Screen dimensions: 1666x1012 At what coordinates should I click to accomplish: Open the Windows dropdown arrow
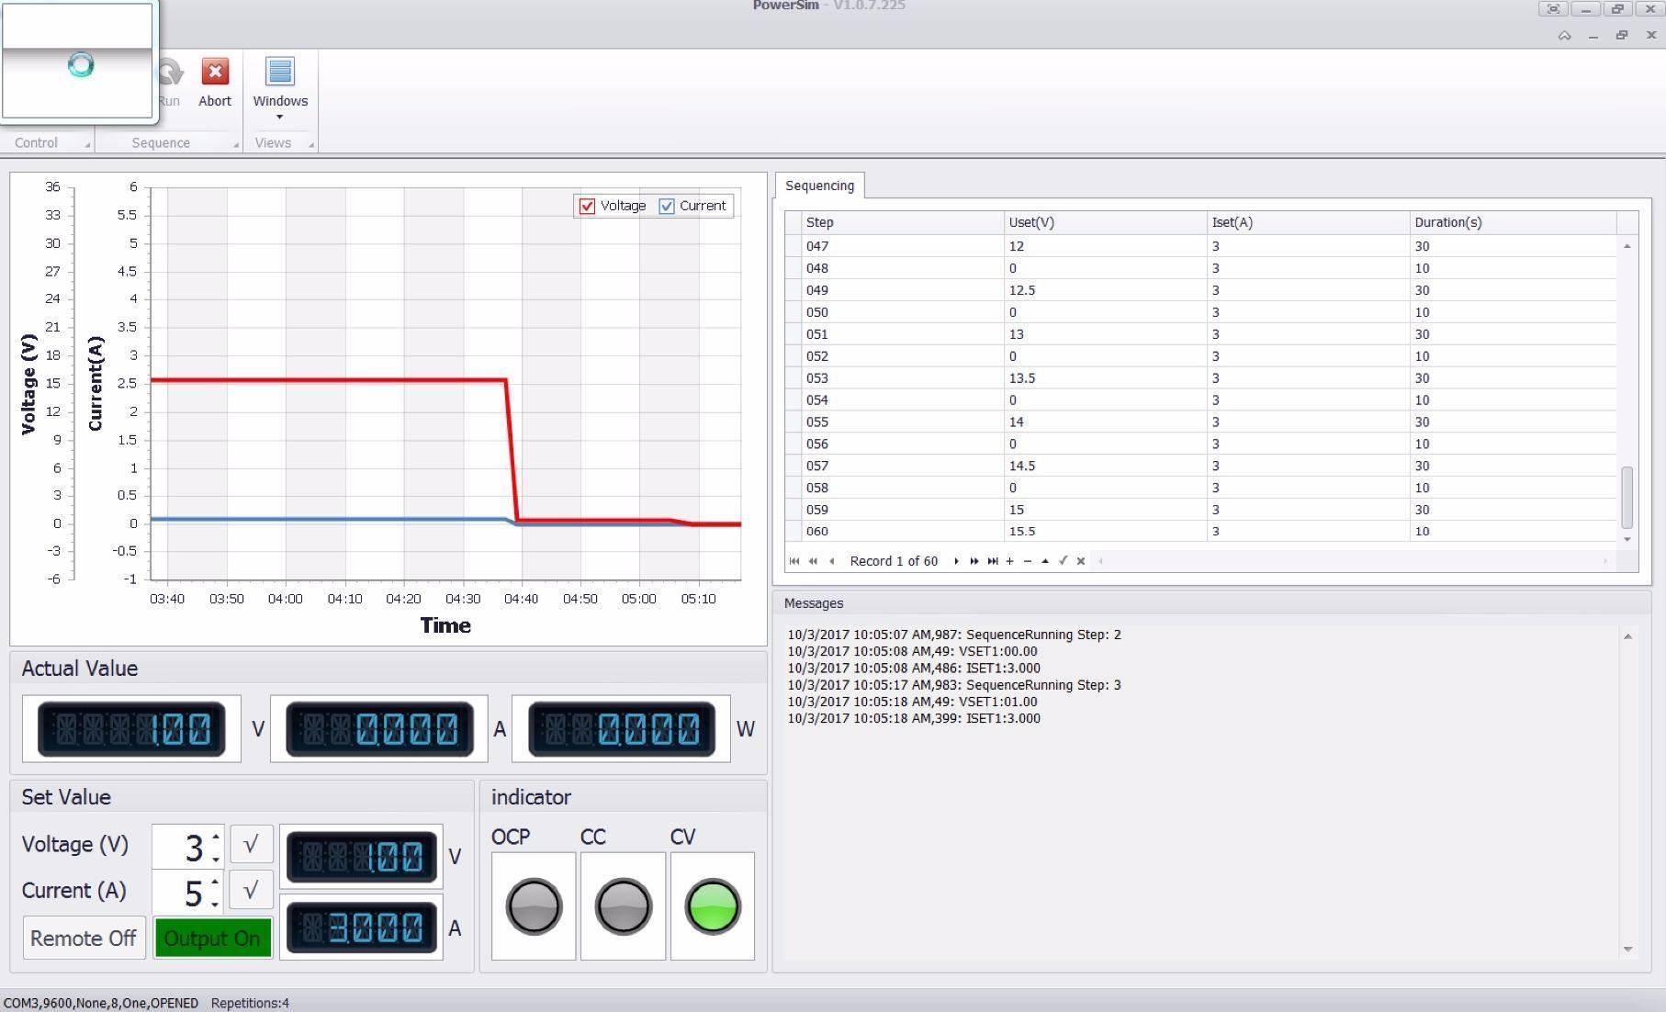click(279, 117)
